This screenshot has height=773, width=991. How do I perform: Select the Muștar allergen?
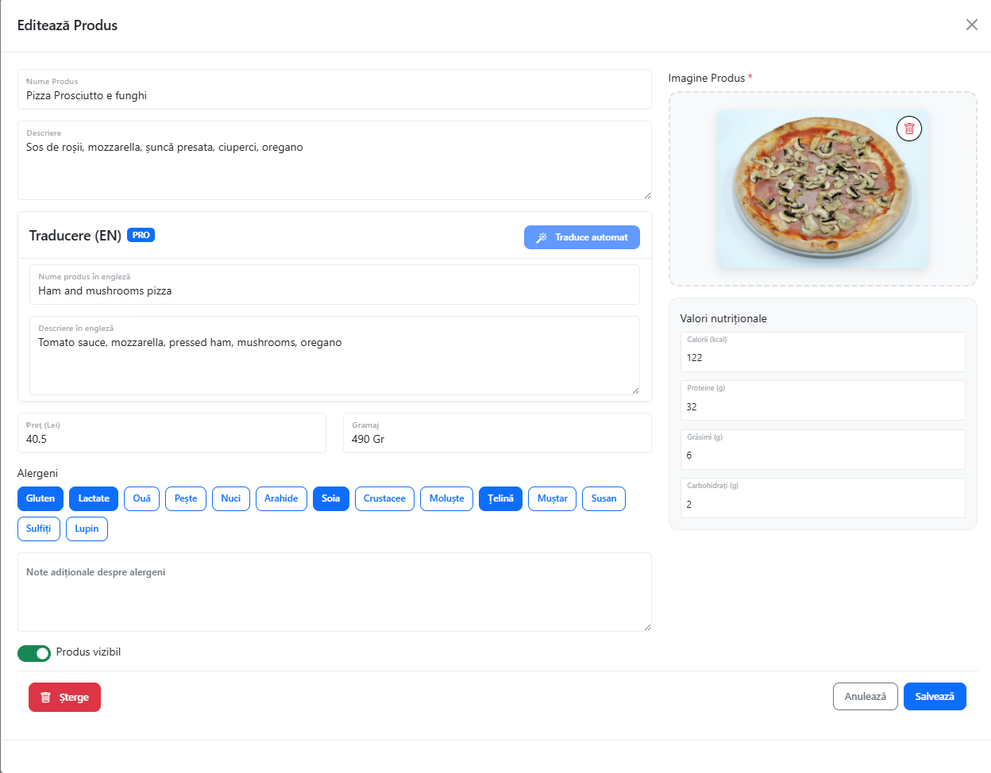coord(551,498)
